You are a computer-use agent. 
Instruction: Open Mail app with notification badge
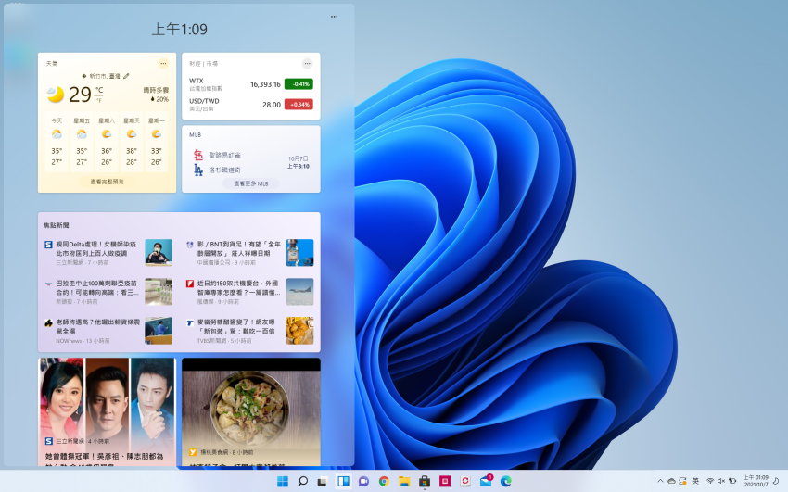coord(486,481)
